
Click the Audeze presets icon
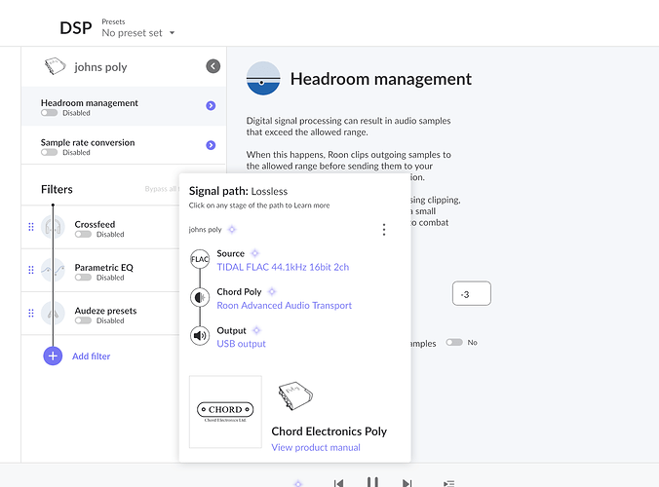tap(53, 314)
